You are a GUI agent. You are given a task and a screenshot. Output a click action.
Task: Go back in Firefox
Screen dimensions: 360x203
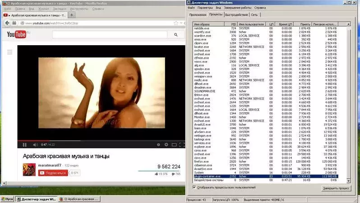pyautogui.click(x=7, y=23)
